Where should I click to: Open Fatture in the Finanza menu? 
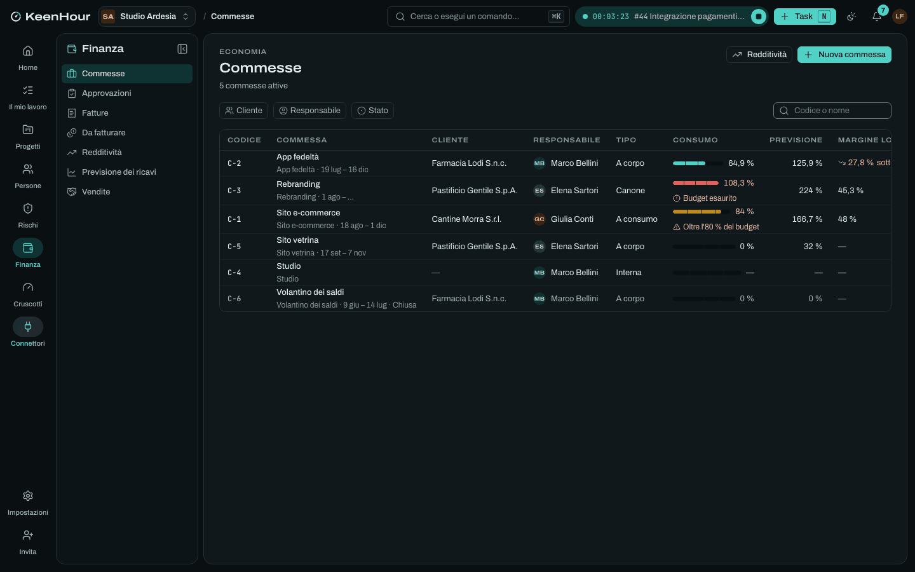tap(127, 113)
